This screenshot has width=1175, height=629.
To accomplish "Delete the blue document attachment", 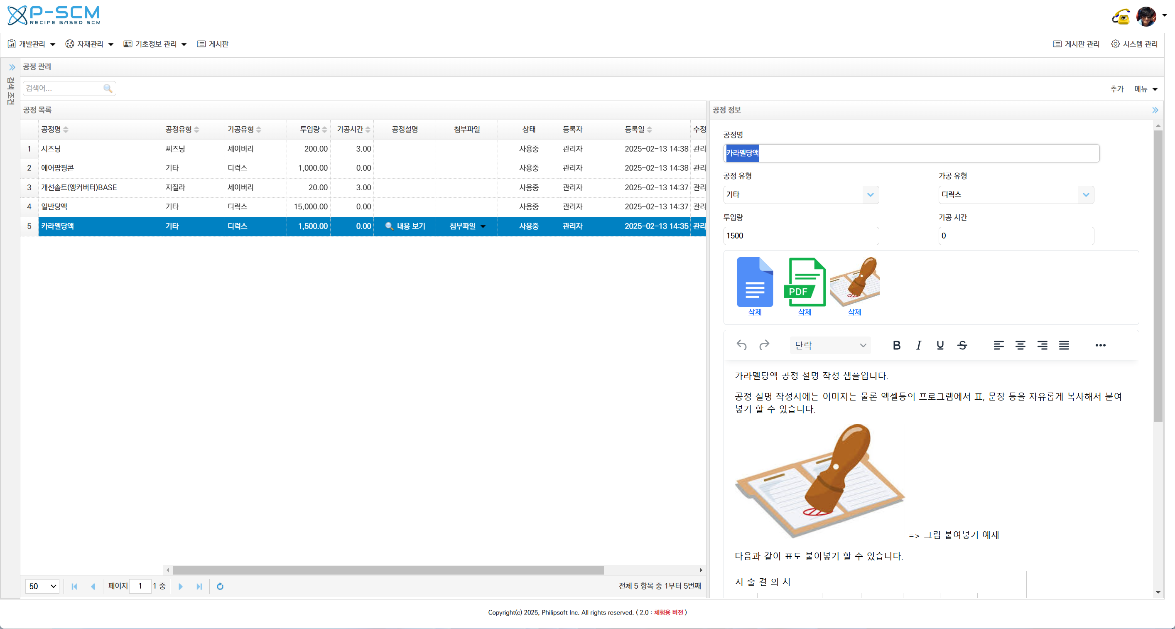I will pyautogui.click(x=755, y=312).
